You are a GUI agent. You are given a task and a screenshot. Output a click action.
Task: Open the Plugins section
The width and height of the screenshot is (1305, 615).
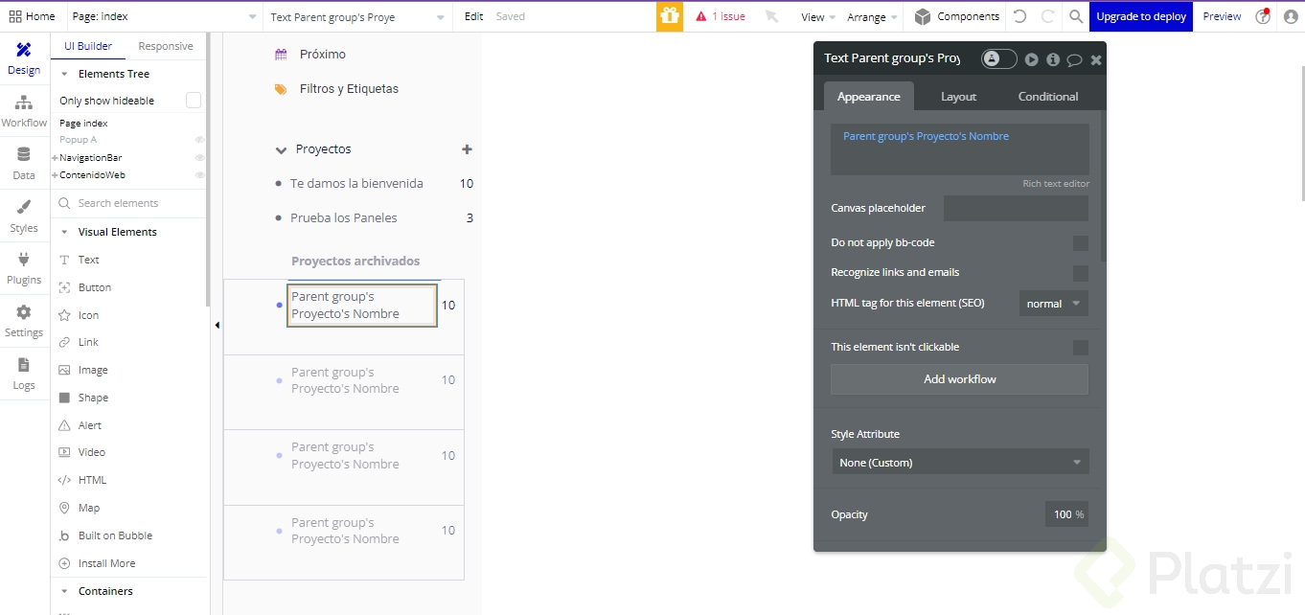[24, 267]
